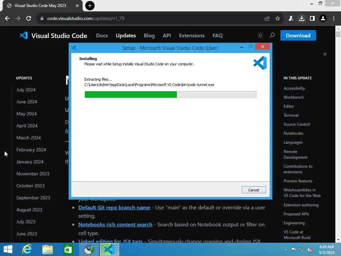Close the Visual Studio Code May 2023 tab
The height and width of the screenshot is (256, 341).
click(77, 6)
